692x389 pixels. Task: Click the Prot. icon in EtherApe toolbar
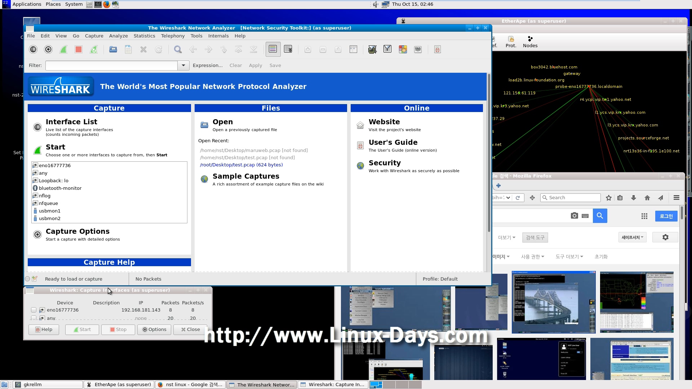click(511, 42)
